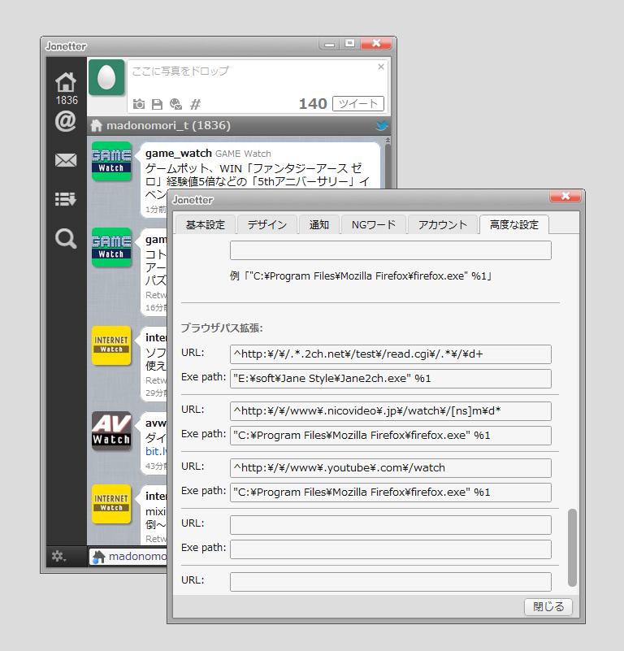The height and width of the screenshot is (651, 624).
Task: Click the timeline scrollbar in main window
Action: point(388,164)
